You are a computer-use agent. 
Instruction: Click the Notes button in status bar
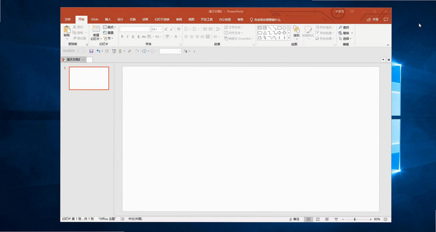point(294,219)
